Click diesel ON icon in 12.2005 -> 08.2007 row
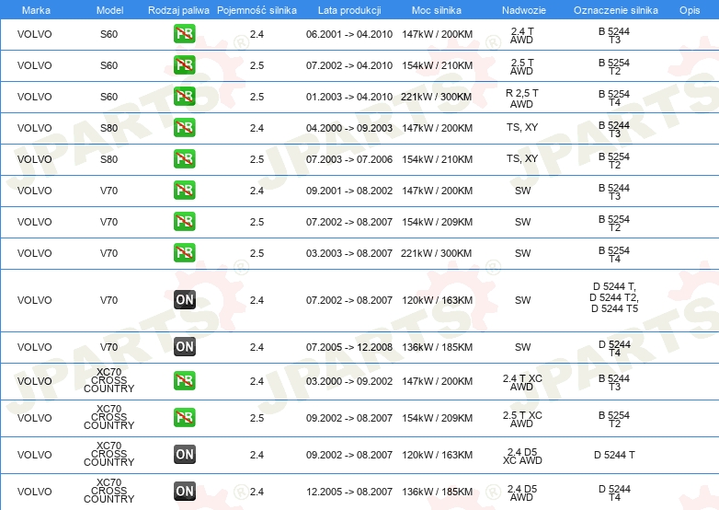The height and width of the screenshot is (510, 719). (x=184, y=492)
